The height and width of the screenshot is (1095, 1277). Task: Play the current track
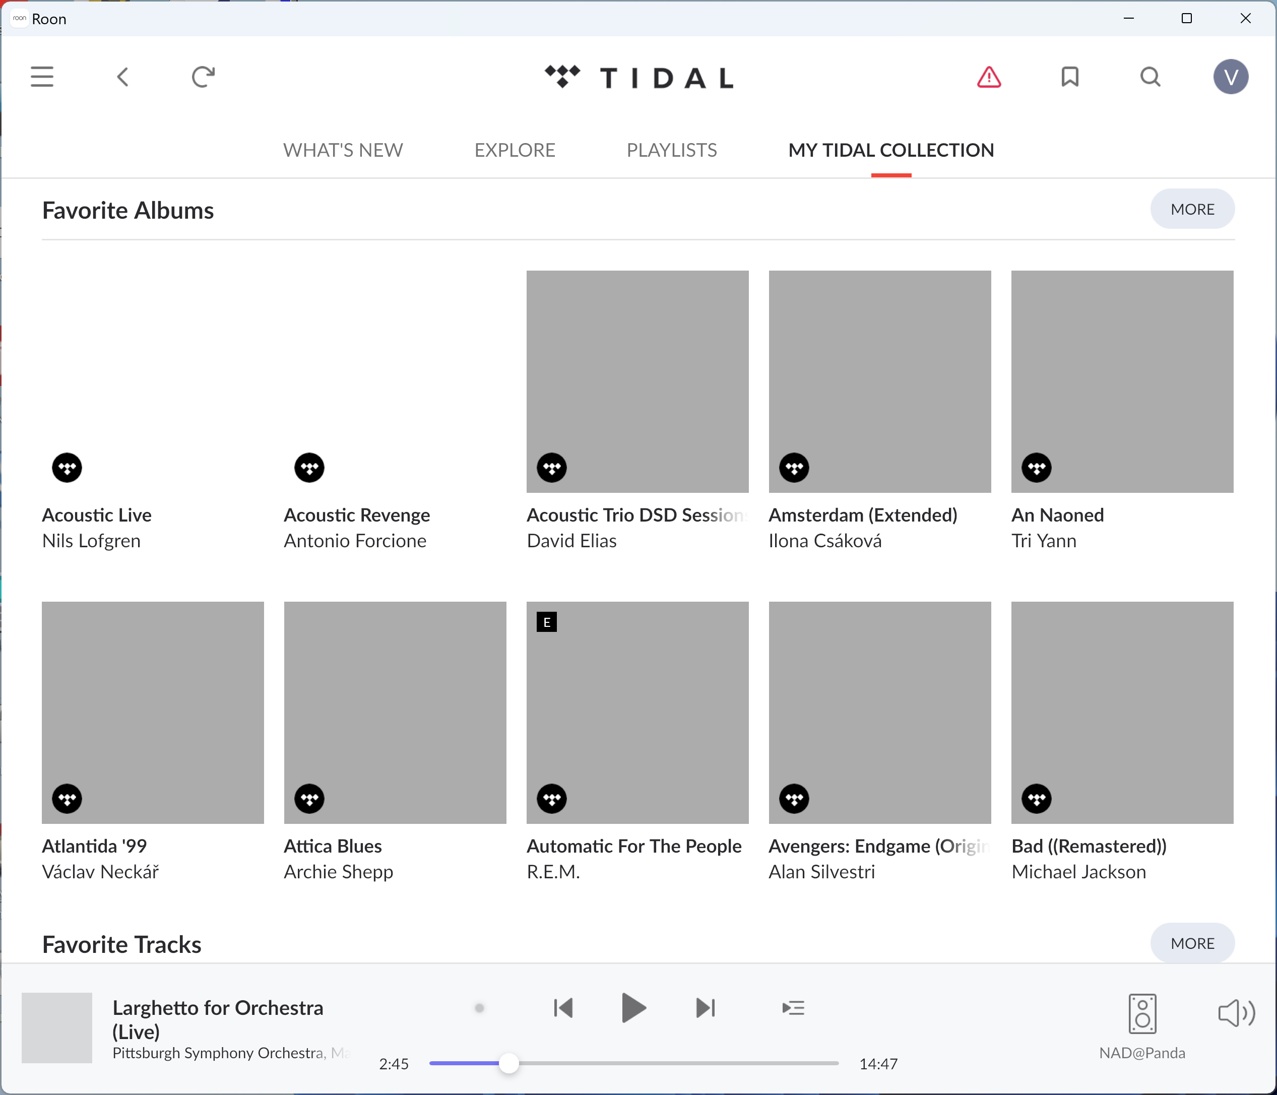click(x=633, y=1008)
